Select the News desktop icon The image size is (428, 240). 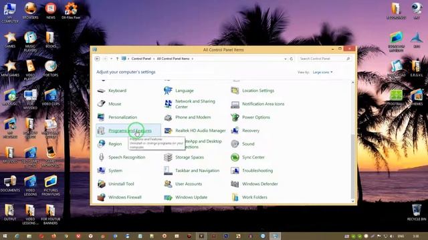pos(51,11)
